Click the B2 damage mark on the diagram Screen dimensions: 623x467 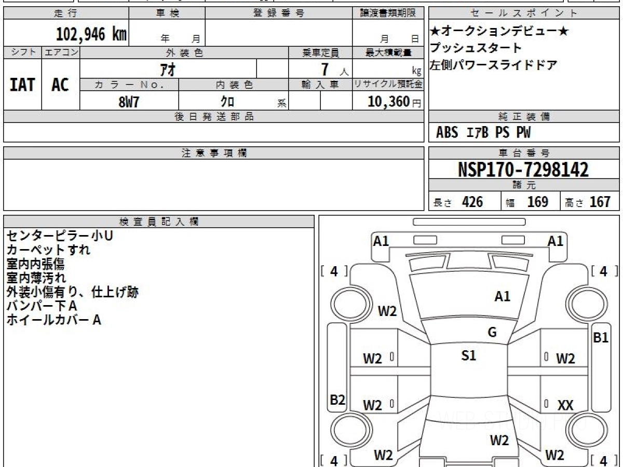coord(338,400)
